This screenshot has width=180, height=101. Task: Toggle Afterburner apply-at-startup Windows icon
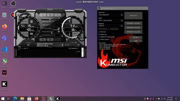[x=28, y=45]
